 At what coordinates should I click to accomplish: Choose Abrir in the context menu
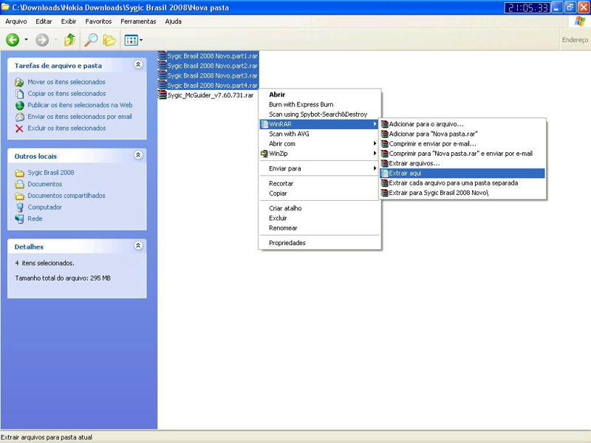pyautogui.click(x=320, y=95)
